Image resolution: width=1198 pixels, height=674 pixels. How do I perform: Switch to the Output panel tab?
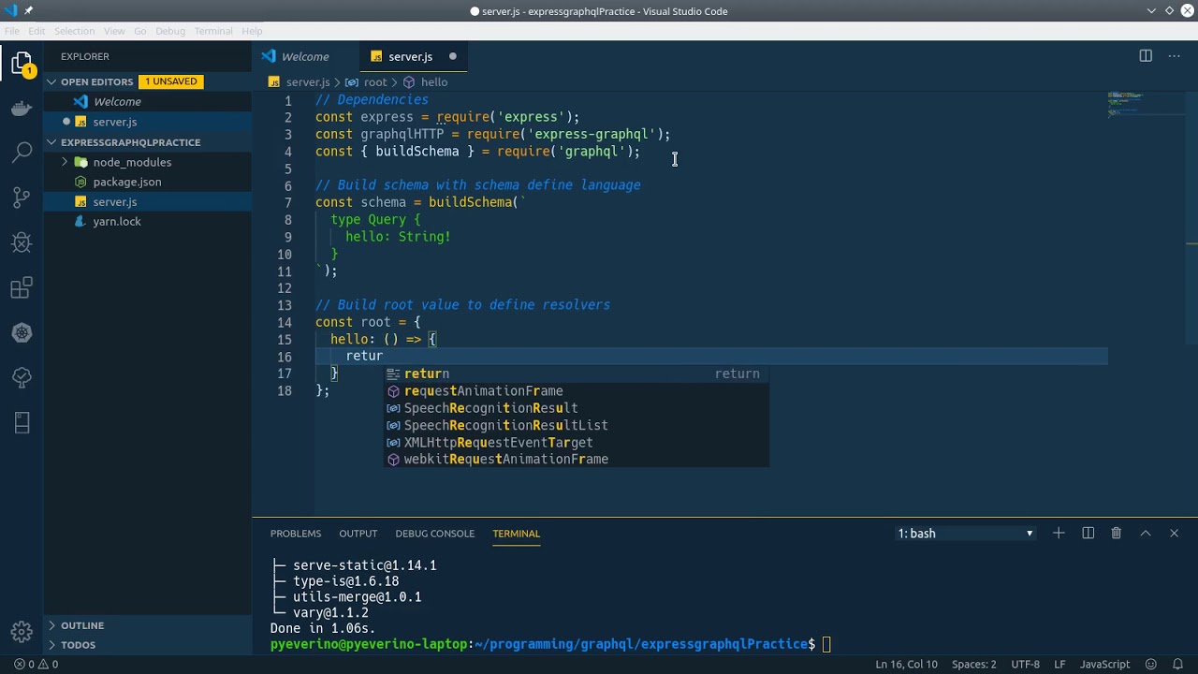click(358, 533)
